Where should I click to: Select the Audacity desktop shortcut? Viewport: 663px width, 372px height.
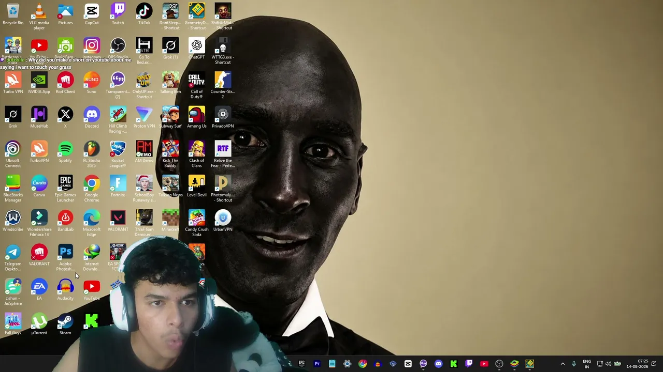tap(65, 289)
